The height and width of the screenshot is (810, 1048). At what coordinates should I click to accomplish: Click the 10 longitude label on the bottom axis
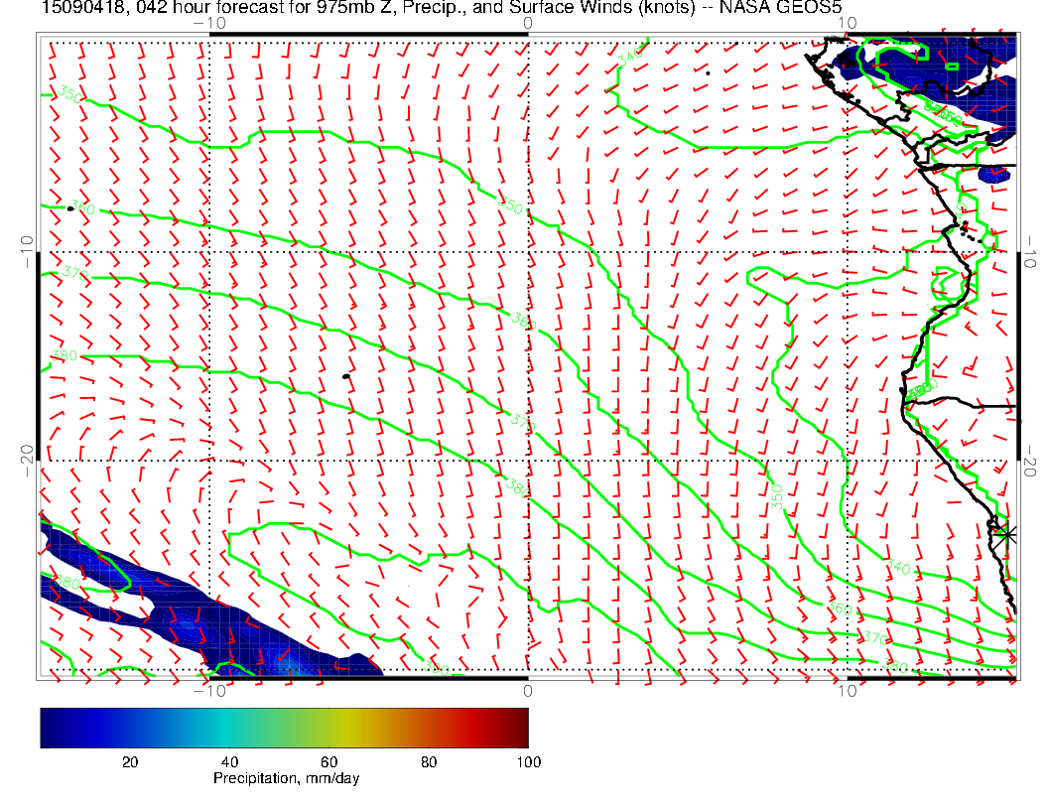click(x=847, y=690)
